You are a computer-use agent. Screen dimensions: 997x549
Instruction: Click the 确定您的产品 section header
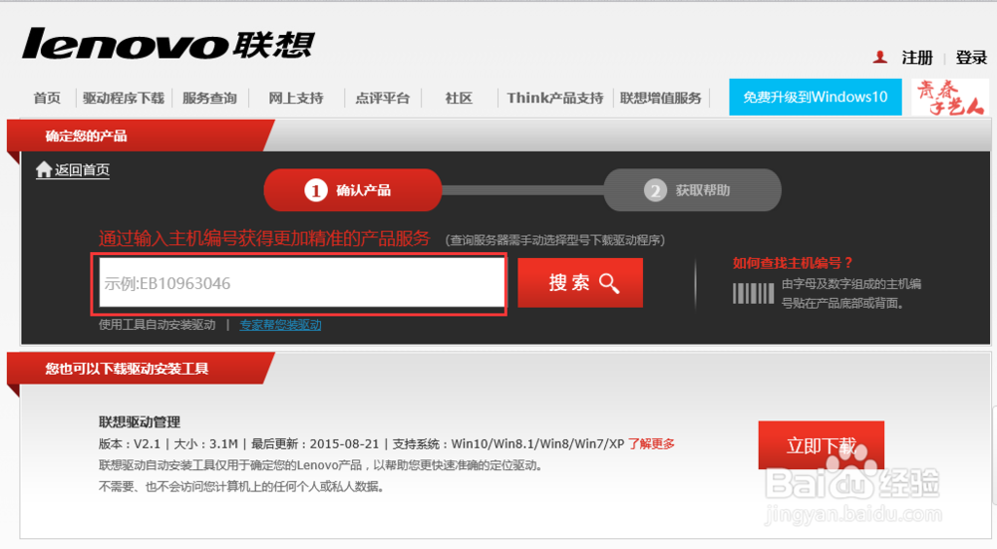[86, 136]
